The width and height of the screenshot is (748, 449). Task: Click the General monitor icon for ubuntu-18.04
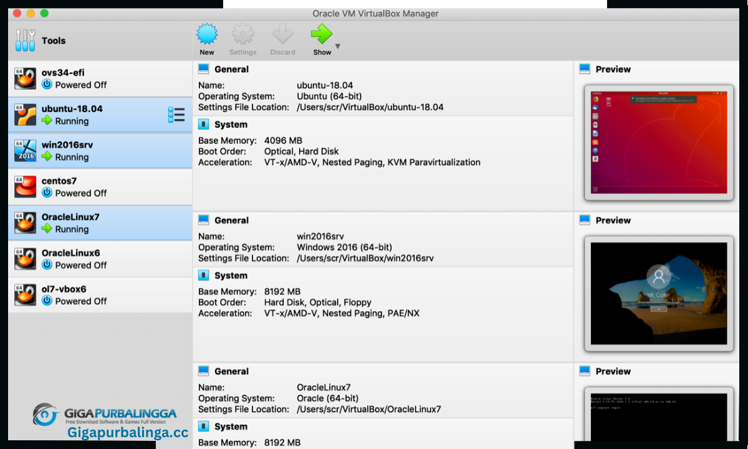(204, 69)
